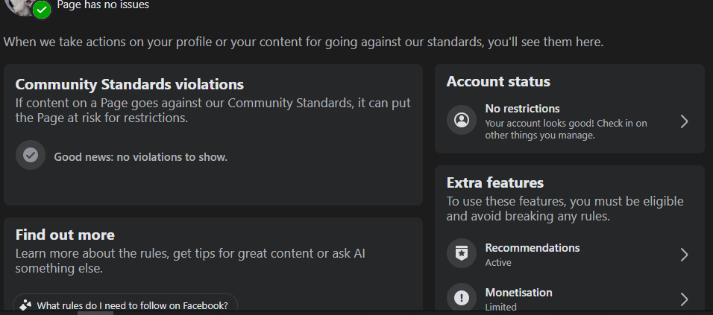Click the Community Standards violations heading

point(130,84)
